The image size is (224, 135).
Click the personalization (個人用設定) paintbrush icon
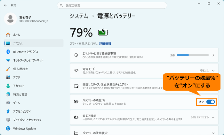pyautogui.click(x=8, y=69)
